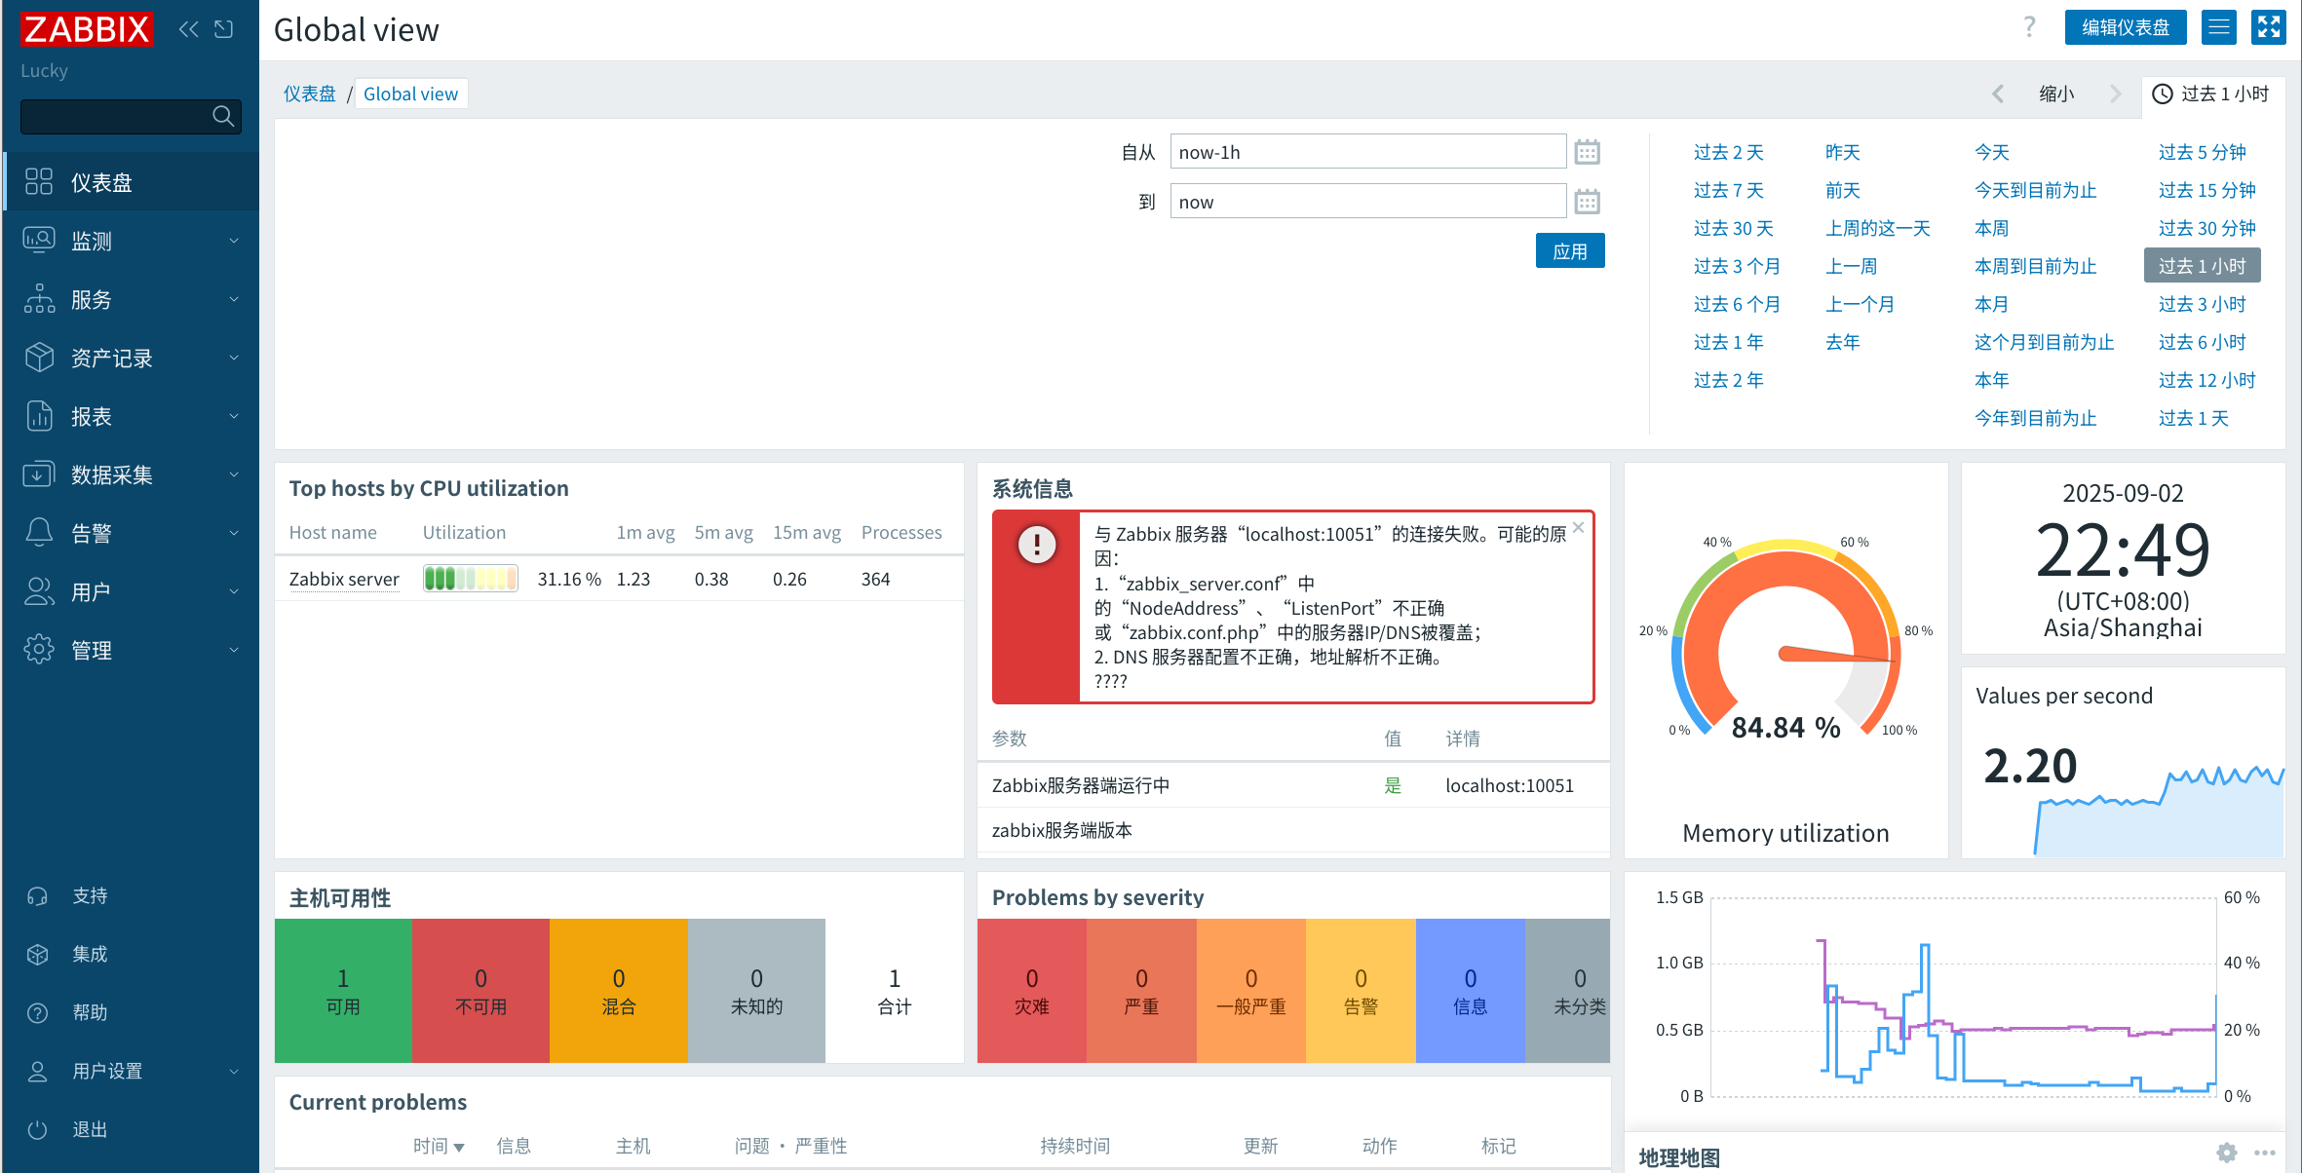
Task: Open calendar picker for 到 field
Action: click(x=1588, y=202)
